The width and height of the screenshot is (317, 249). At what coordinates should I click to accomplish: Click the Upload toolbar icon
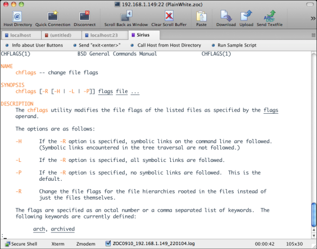[246, 16]
